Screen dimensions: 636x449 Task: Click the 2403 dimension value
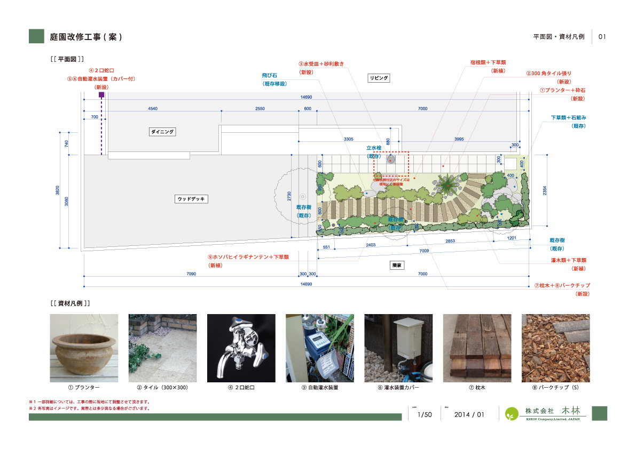coord(371,245)
